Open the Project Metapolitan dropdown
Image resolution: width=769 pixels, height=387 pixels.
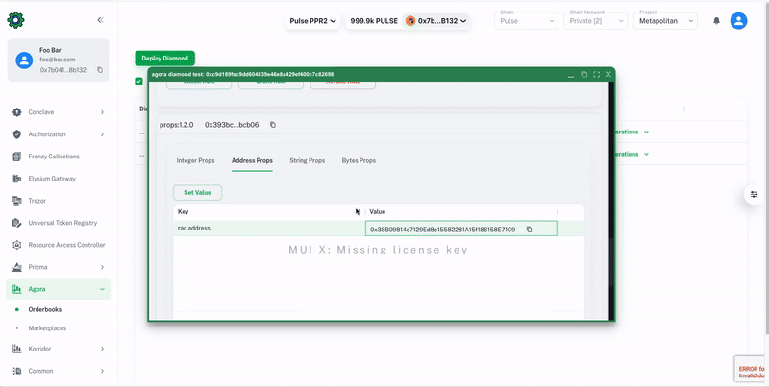[x=667, y=21]
